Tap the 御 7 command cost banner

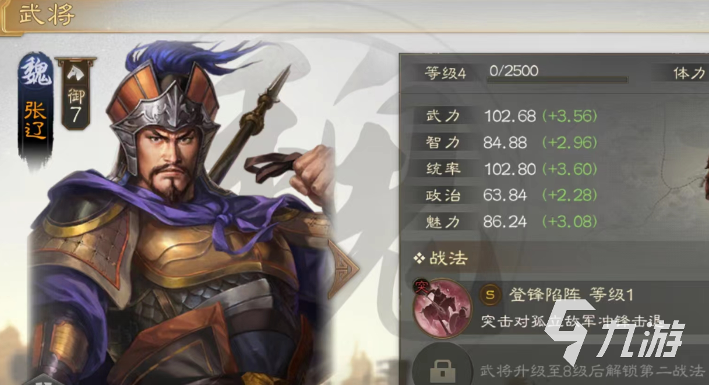point(75,93)
